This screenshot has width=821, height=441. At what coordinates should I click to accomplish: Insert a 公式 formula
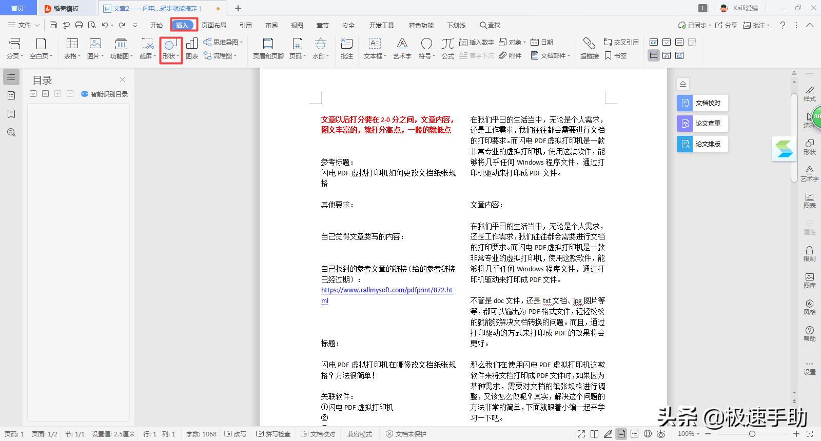click(448, 49)
